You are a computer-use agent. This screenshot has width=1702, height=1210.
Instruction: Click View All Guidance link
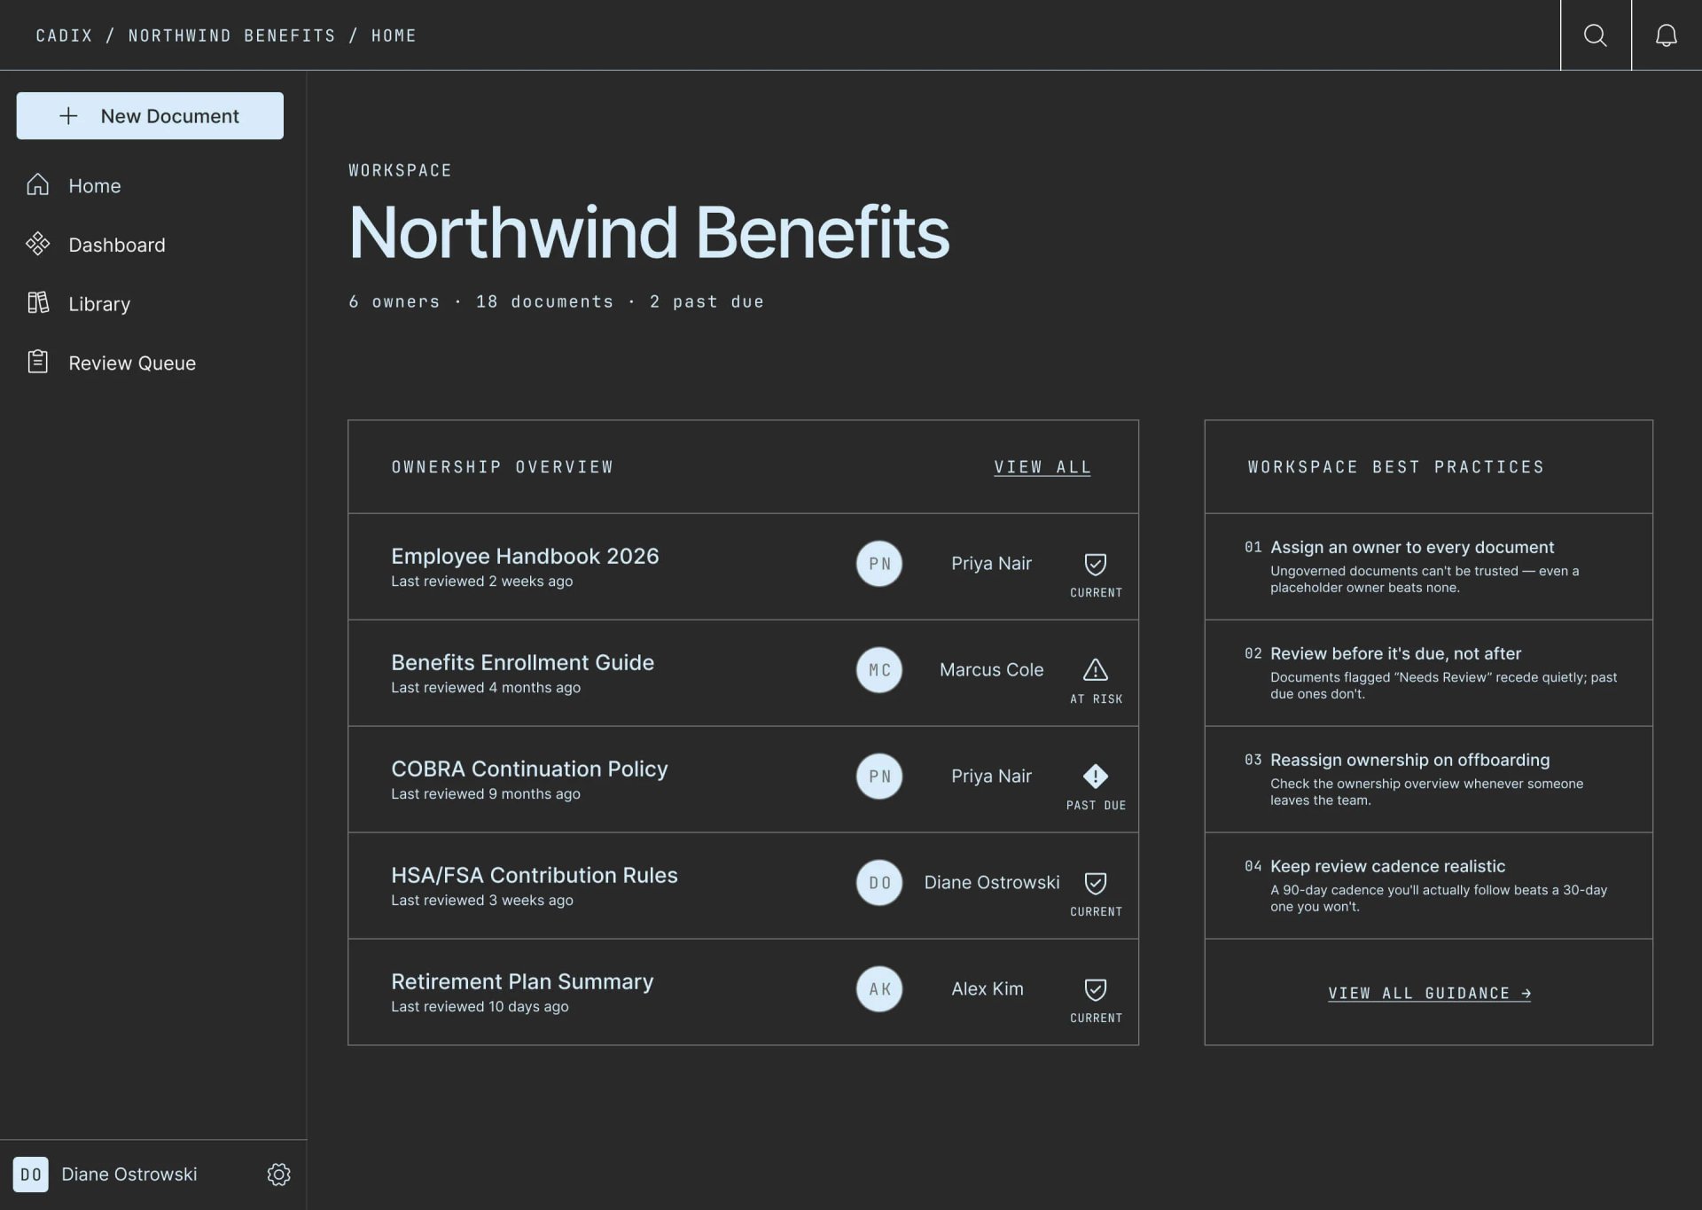pyautogui.click(x=1429, y=993)
